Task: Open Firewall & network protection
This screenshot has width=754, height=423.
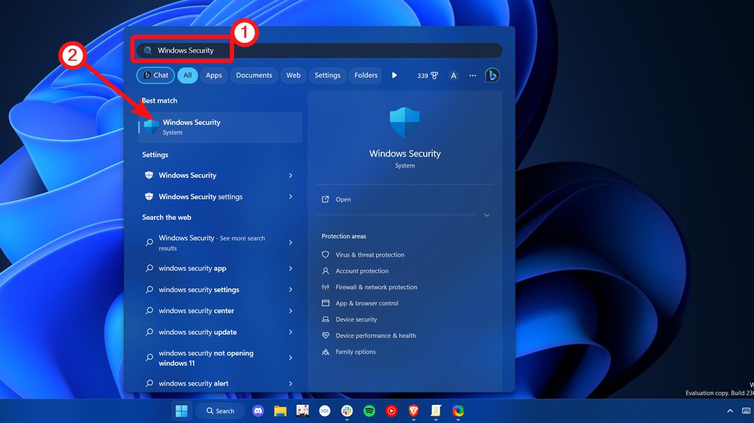Action: [376, 287]
